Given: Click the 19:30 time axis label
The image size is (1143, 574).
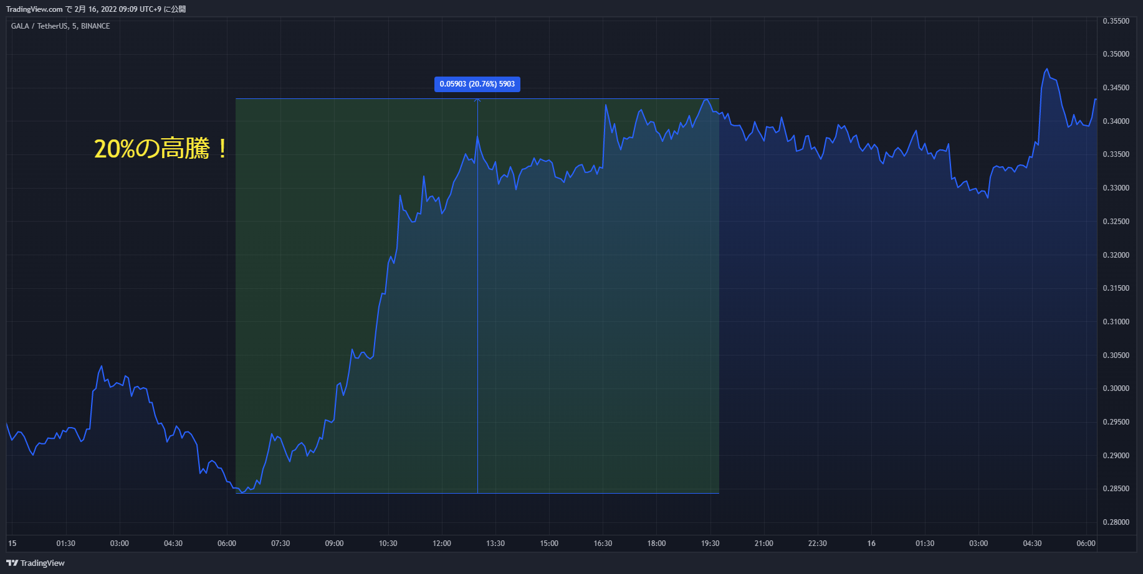Looking at the screenshot, I should (710, 543).
